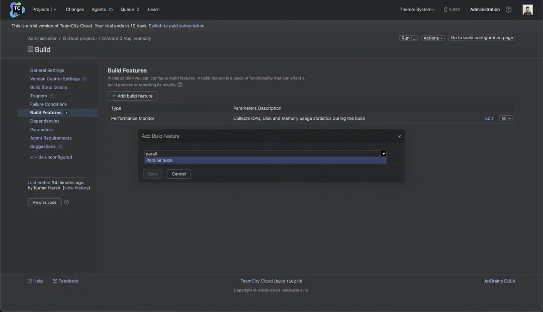This screenshot has height=312, width=543.
Task: Open help icon after build features description
Action: [180, 85]
